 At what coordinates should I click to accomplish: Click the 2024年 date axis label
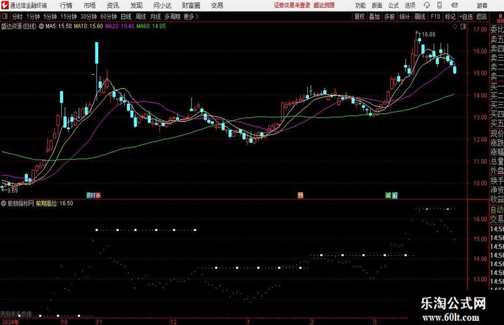[10, 322]
